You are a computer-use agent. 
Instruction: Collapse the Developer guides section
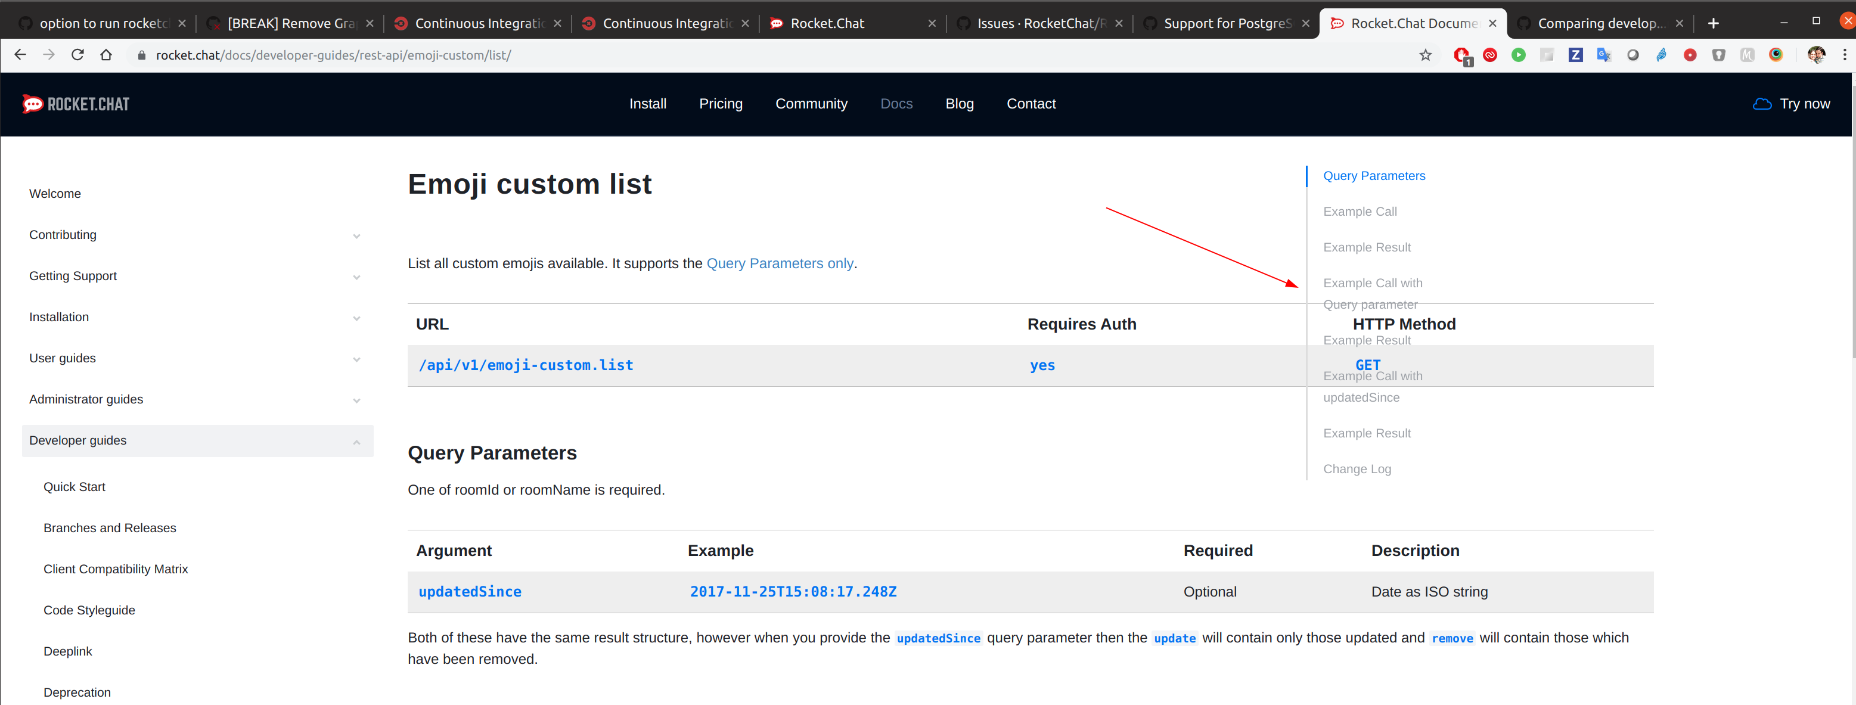pos(356,442)
